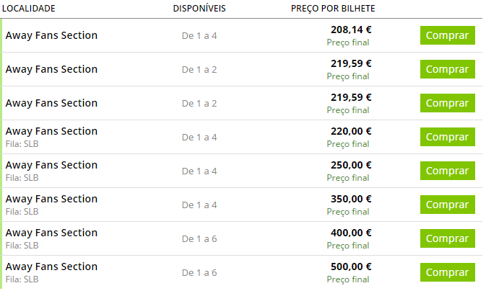
Task: Click Comprar next to 400,00 €
Action: point(447,238)
